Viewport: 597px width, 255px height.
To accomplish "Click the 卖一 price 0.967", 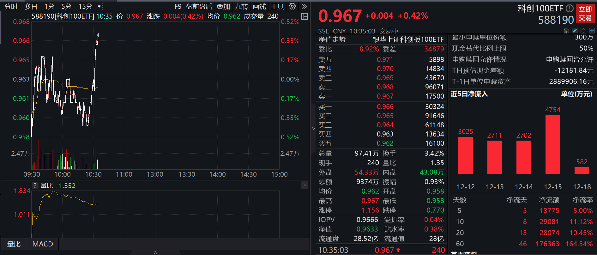I will coord(385,96).
